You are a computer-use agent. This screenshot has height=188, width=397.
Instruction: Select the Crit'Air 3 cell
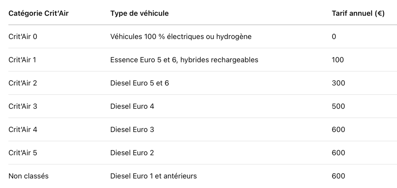click(x=22, y=106)
